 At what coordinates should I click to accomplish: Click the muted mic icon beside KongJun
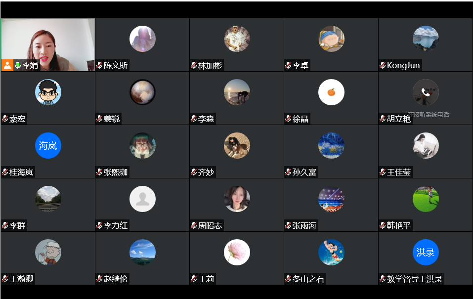pyautogui.click(x=383, y=65)
